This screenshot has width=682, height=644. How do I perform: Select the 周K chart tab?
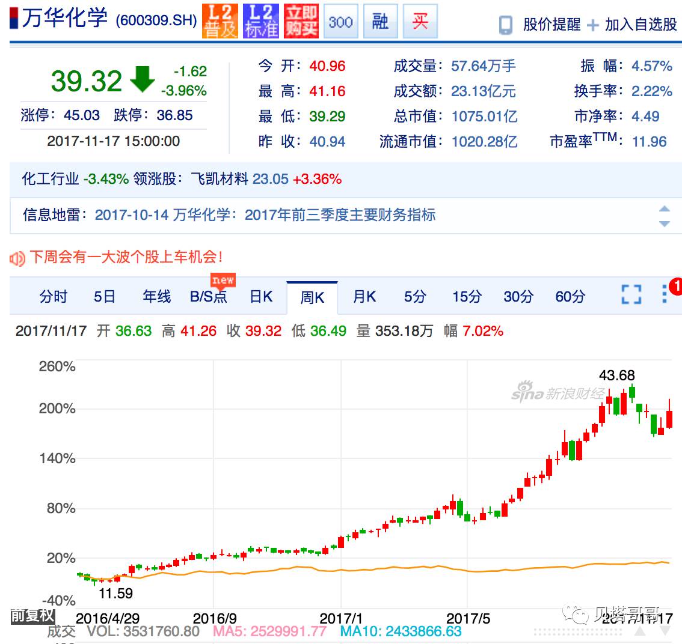(x=312, y=297)
